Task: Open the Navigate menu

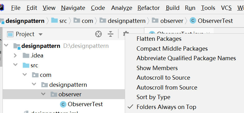Action: point(73,8)
